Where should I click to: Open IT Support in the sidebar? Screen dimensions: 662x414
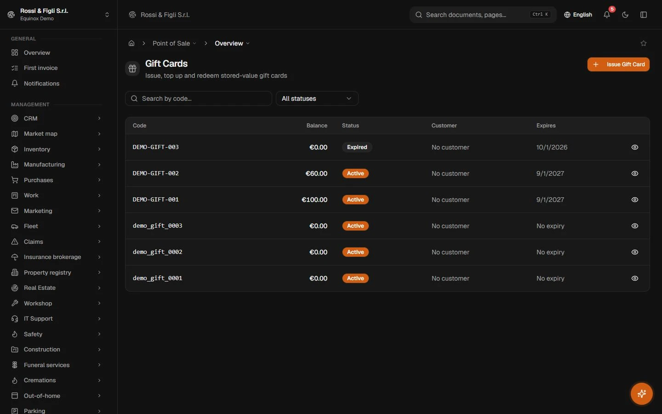click(56, 319)
